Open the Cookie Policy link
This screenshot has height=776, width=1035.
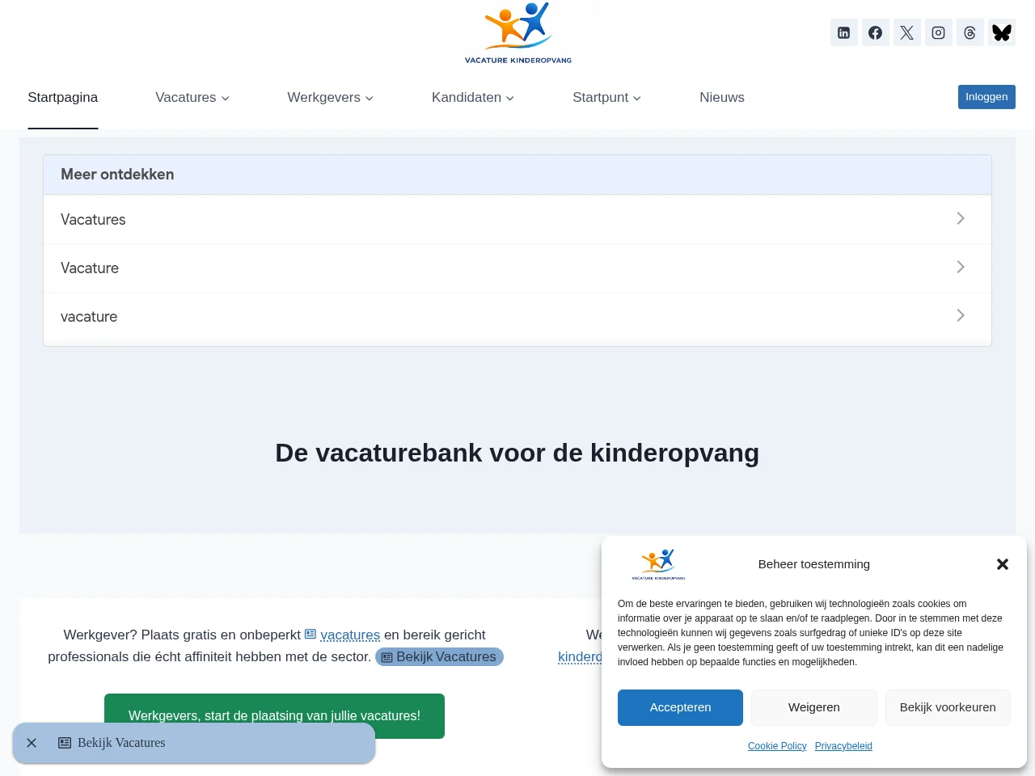click(777, 746)
